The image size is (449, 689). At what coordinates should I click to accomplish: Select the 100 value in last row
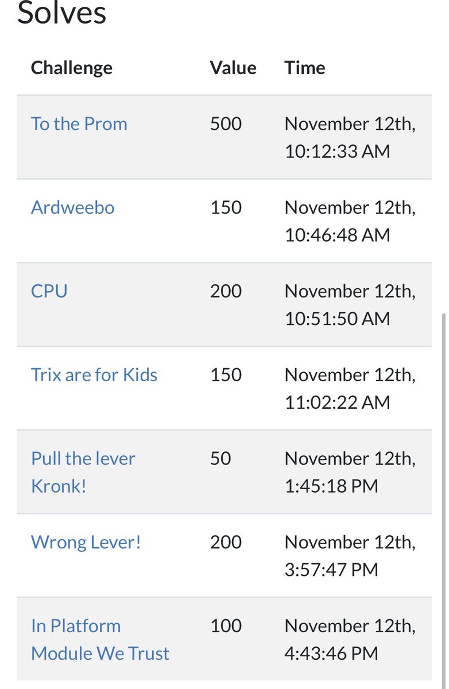click(x=226, y=626)
